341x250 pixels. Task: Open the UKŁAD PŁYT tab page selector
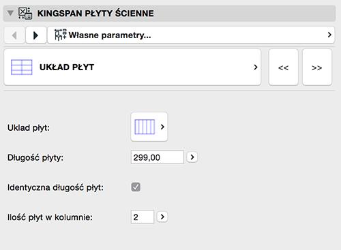pos(132,67)
